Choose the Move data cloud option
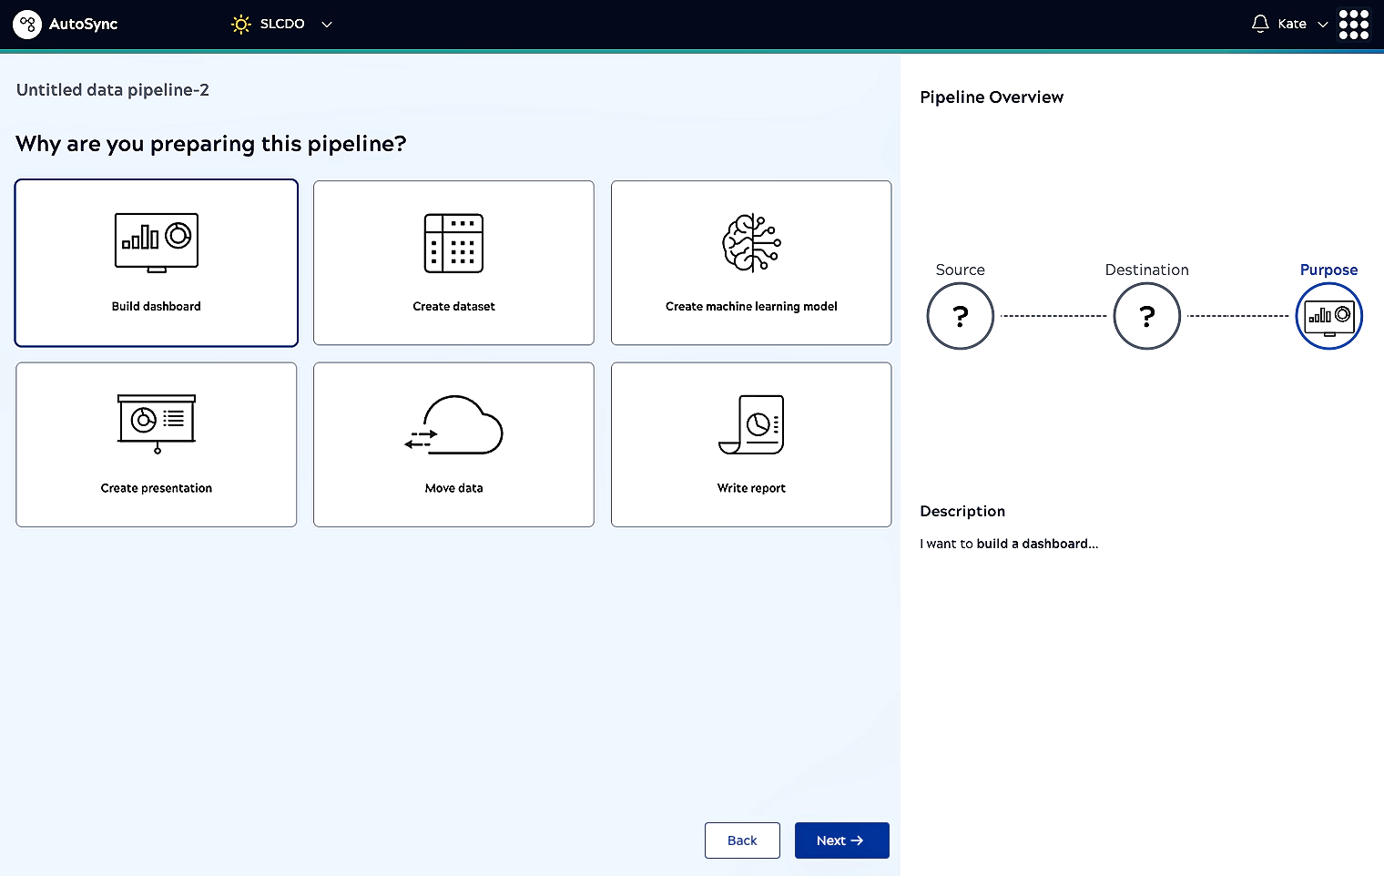Viewport: 1384px width, 876px height. click(x=453, y=444)
